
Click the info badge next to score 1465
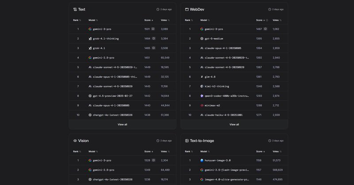point(153,48)
